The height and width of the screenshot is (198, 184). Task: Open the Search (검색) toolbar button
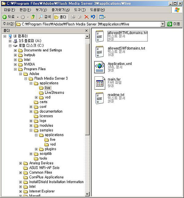pyautogui.click(x=45, y=17)
